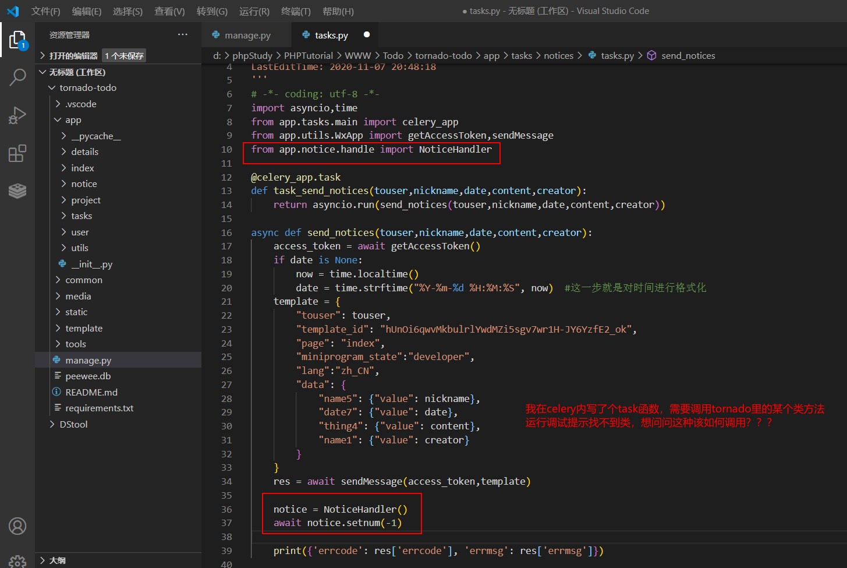Open 运行(R) menu
The width and height of the screenshot is (847, 568).
tap(254, 11)
